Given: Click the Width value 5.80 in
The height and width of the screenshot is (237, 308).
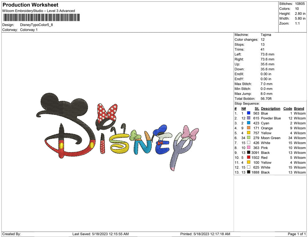Looking at the screenshot, I should [300, 18].
